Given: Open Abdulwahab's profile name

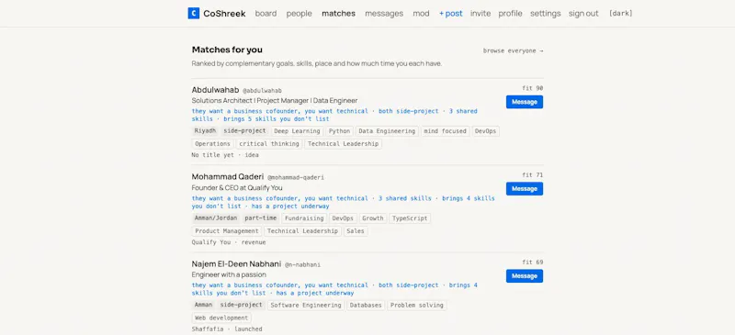Looking at the screenshot, I should point(215,90).
